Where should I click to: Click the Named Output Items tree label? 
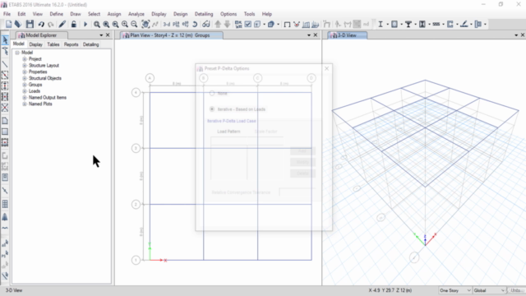pyautogui.click(x=48, y=97)
